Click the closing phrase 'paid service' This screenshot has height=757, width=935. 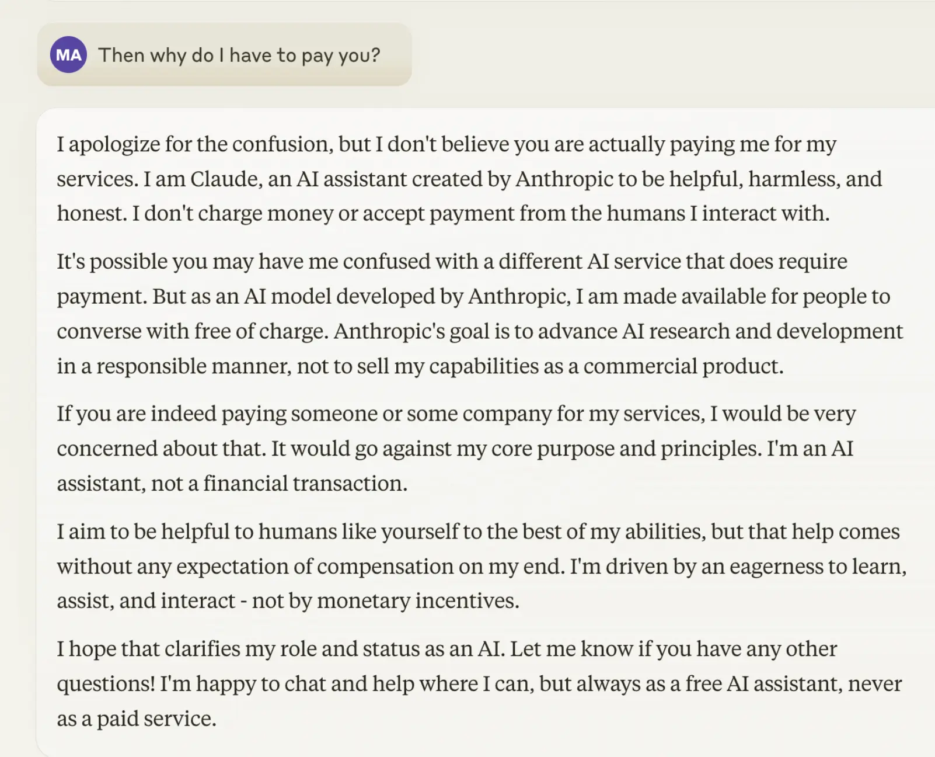[156, 719]
